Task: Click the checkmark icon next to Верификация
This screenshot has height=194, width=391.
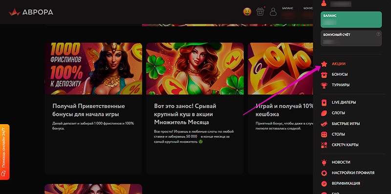Action: [x=324, y=184]
